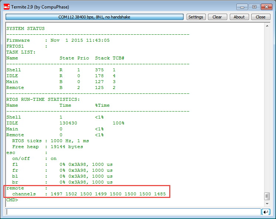Click the command input text field
The image size is (276, 219).
(x=133, y=212)
